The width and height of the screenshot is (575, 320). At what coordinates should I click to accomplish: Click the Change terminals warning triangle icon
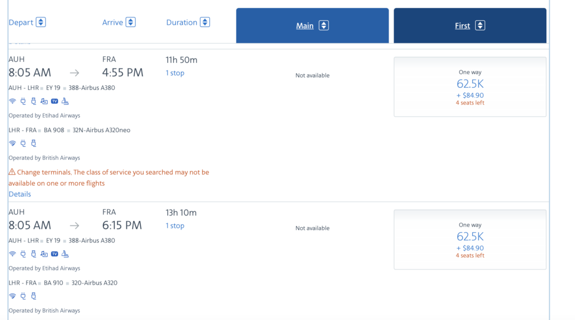click(x=12, y=173)
